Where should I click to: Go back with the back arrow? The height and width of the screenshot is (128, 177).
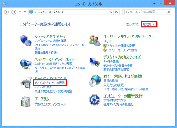click(7, 12)
